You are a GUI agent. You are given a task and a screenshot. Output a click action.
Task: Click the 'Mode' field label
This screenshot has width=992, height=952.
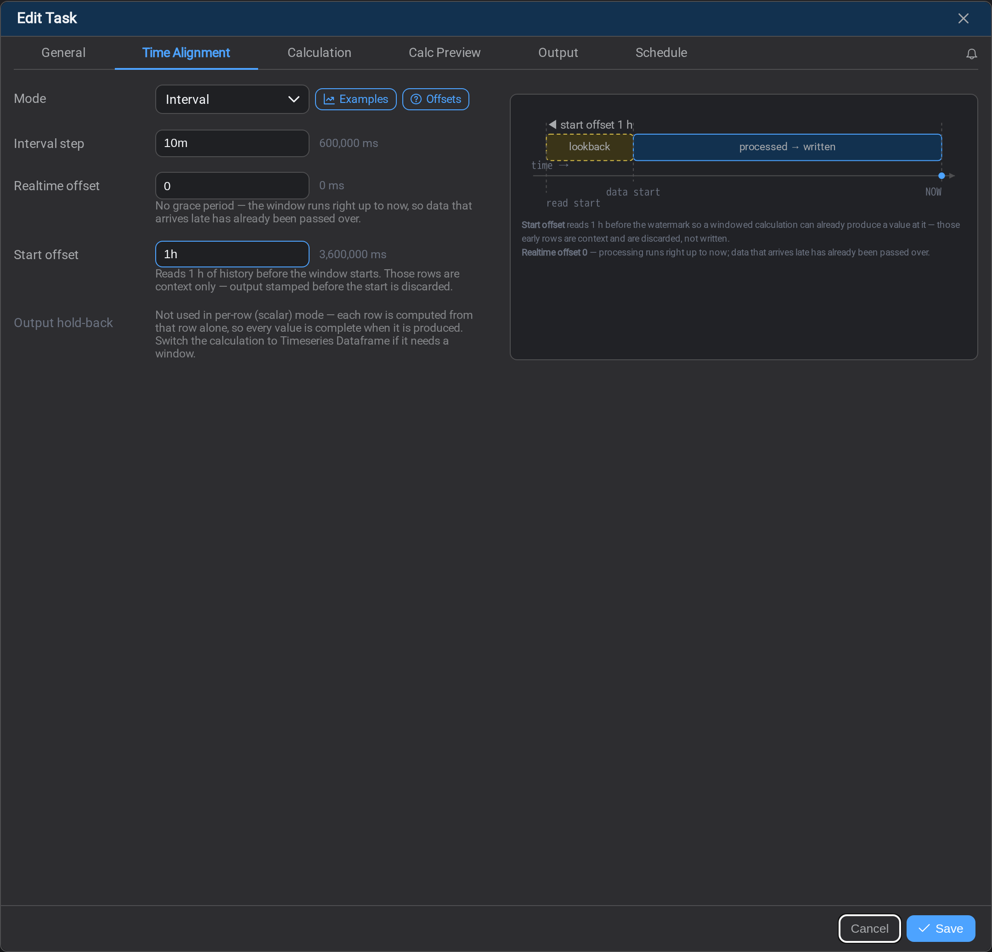pyautogui.click(x=30, y=99)
